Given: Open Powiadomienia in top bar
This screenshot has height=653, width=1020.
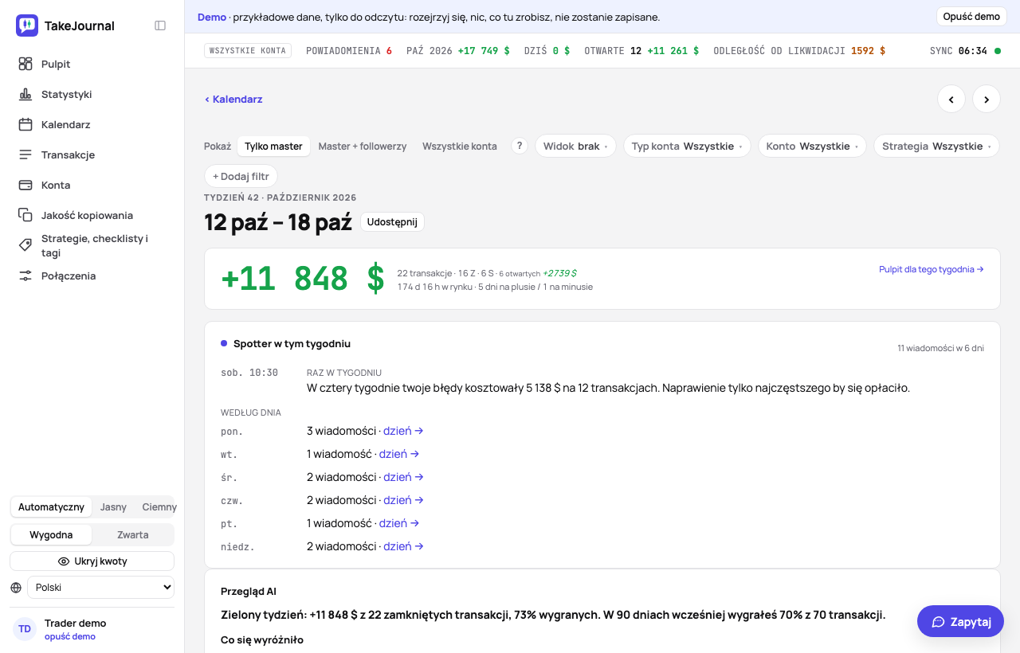Looking at the screenshot, I should click(349, 51).
